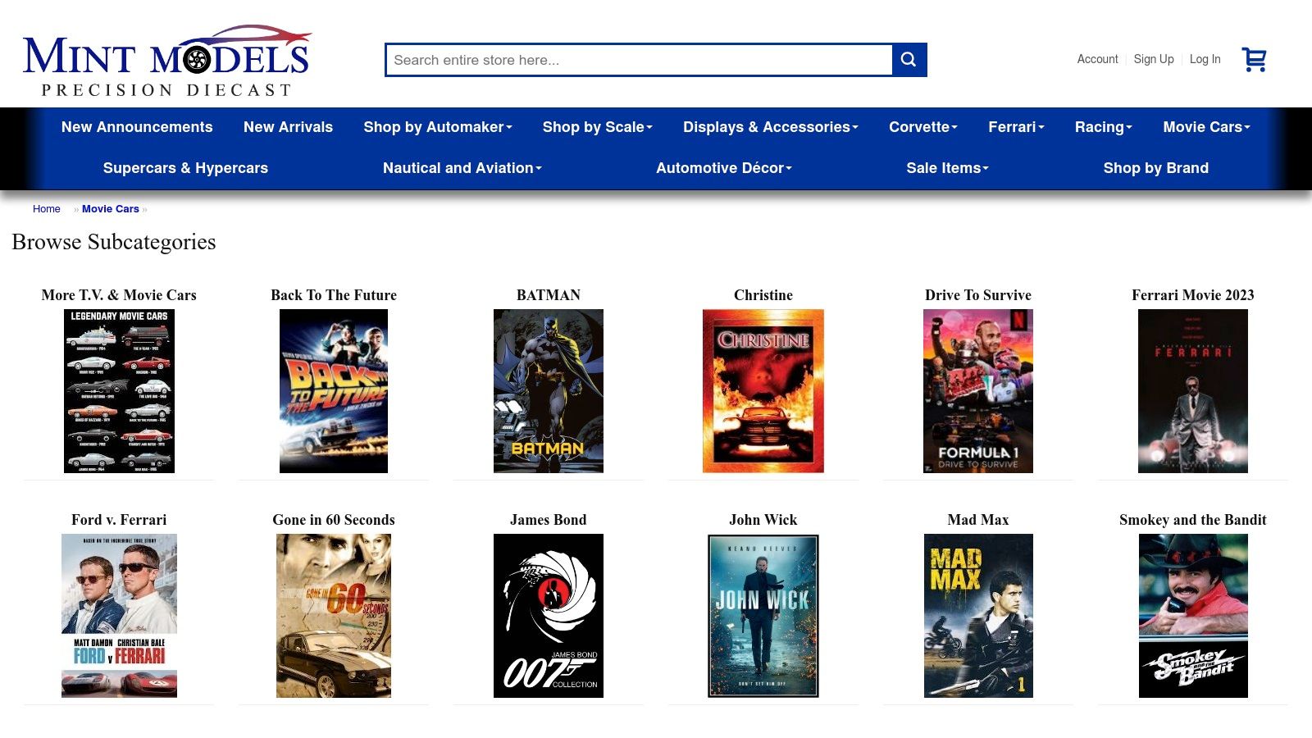Click the 'Christine' category title
Image resolution: width=1312 pixels, height=738 pixels.
point(763,295)
